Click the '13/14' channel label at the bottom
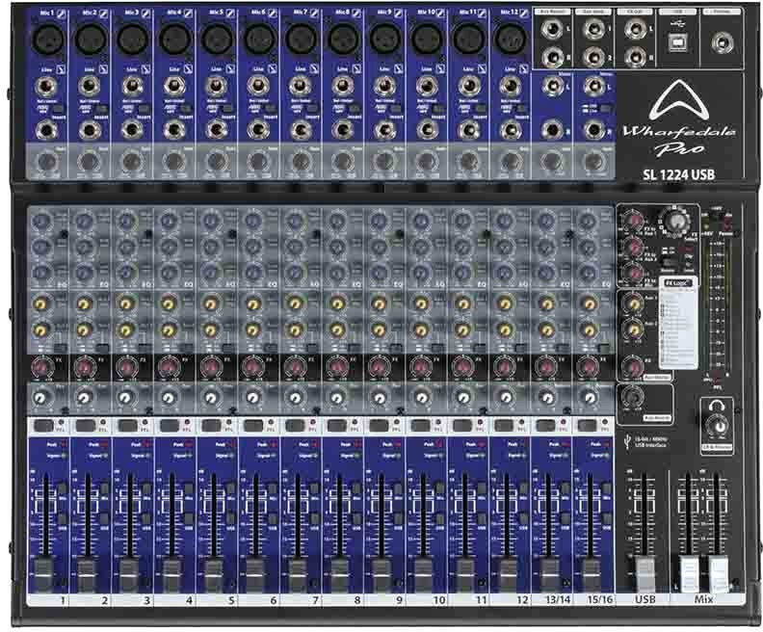 click(557, 600)
